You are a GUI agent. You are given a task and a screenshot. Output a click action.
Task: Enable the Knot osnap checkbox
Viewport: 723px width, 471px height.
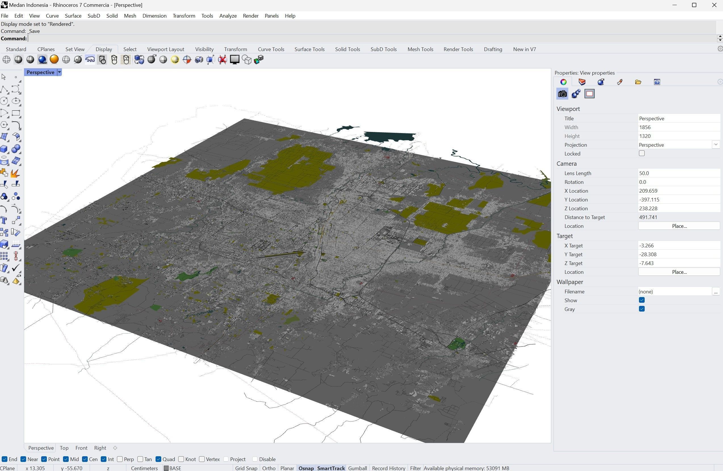click(181, 459)
